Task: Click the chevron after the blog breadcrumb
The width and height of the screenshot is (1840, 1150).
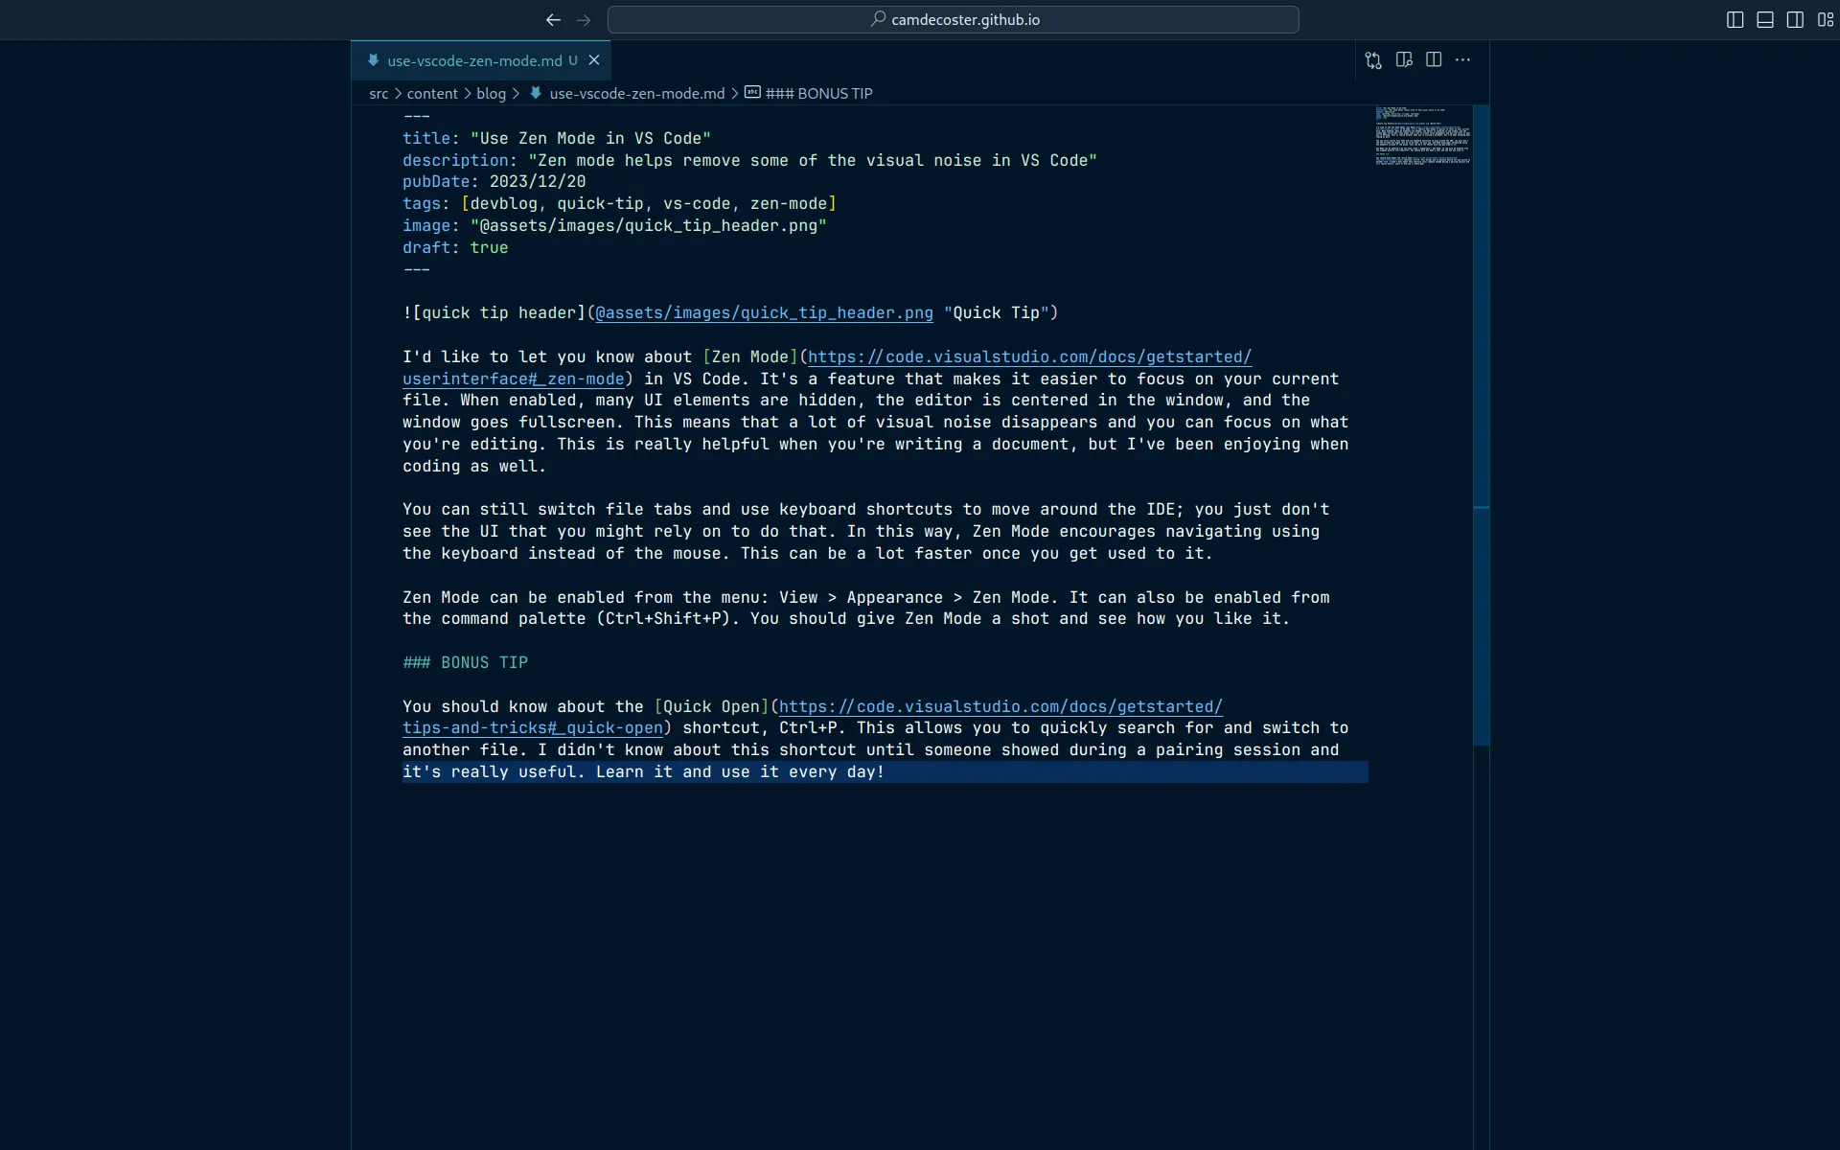Action: (x=516, y=94)
